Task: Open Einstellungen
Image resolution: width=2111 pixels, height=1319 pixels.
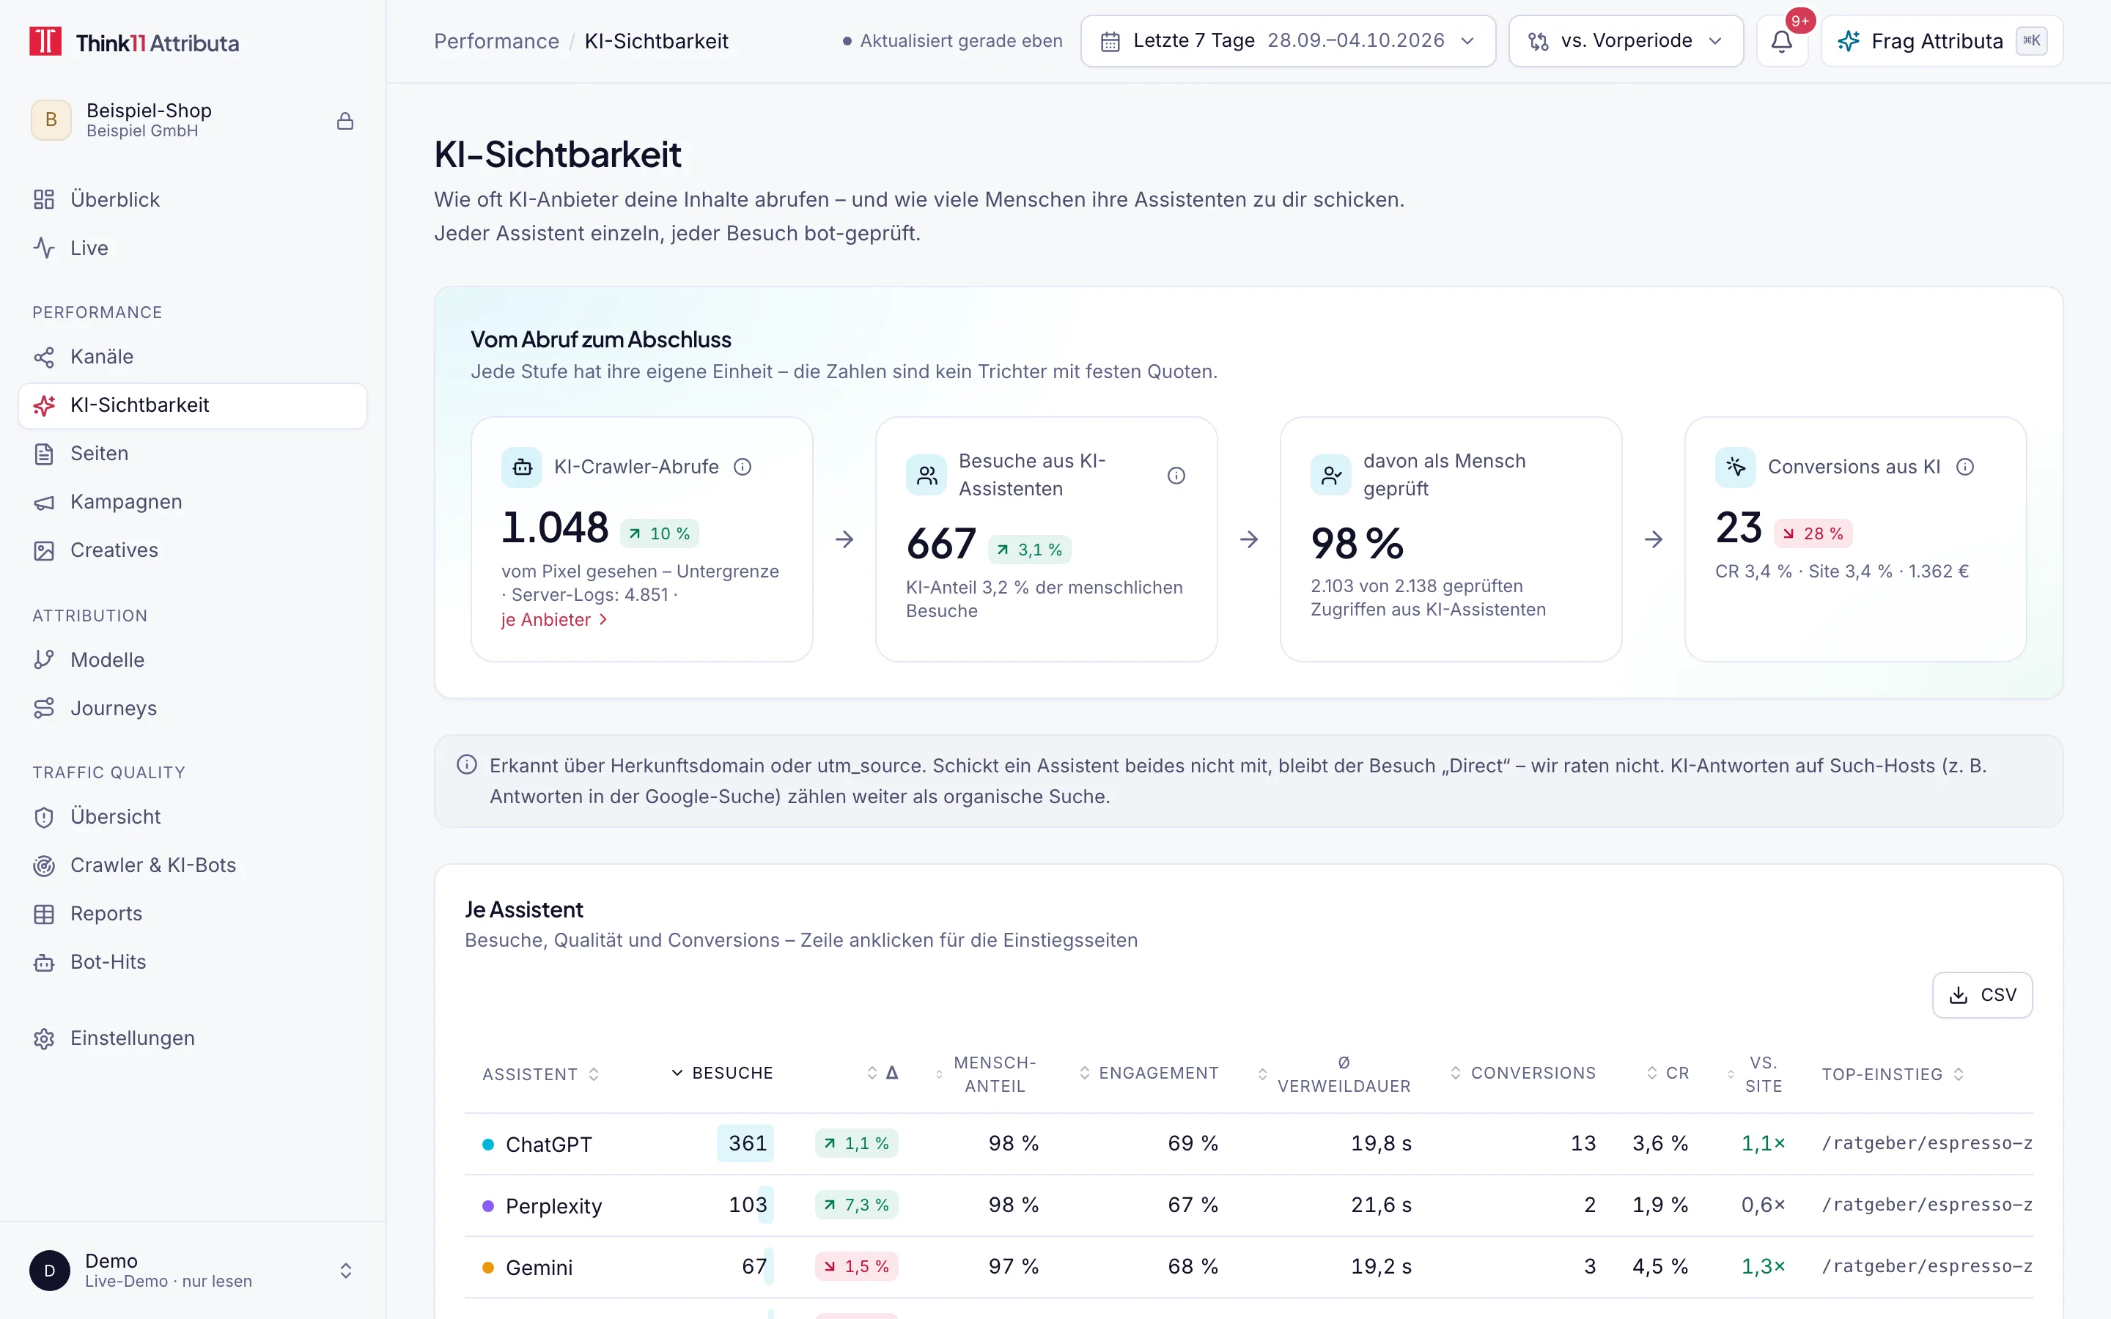Action: pos(193,1038)
